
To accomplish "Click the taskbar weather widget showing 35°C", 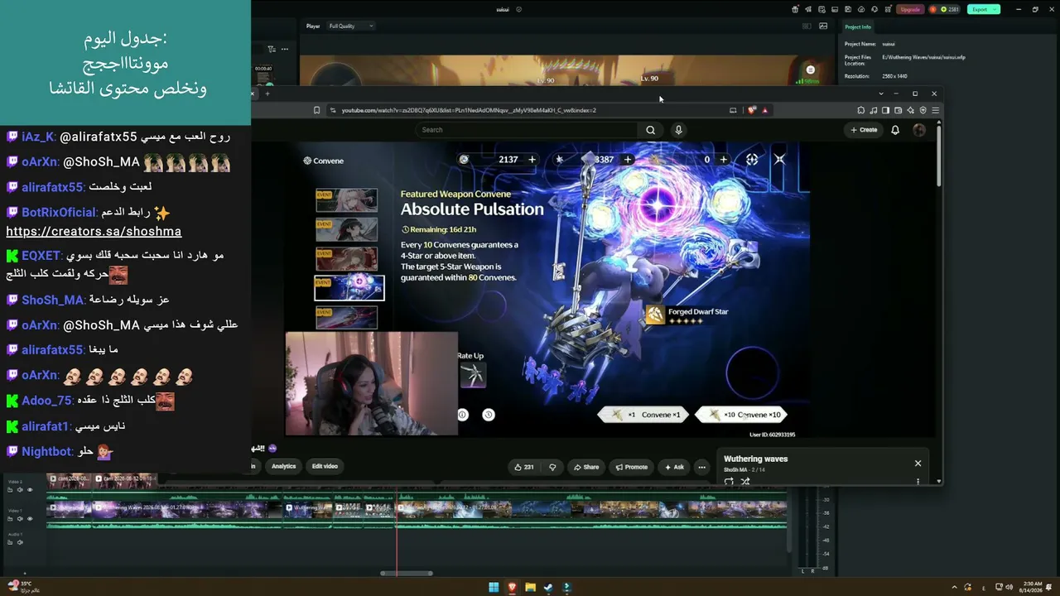I will (x=23, y=587).
